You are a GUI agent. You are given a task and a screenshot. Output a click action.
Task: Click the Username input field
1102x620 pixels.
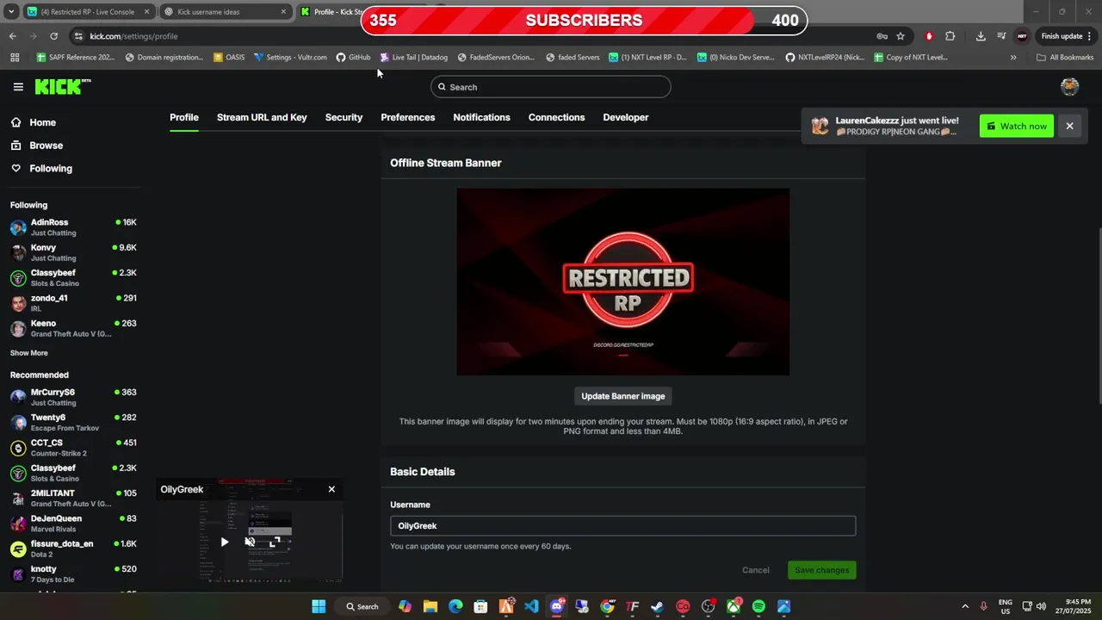click(x=623, y=526)
